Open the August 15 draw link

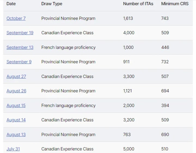click(x=16, y=105)
